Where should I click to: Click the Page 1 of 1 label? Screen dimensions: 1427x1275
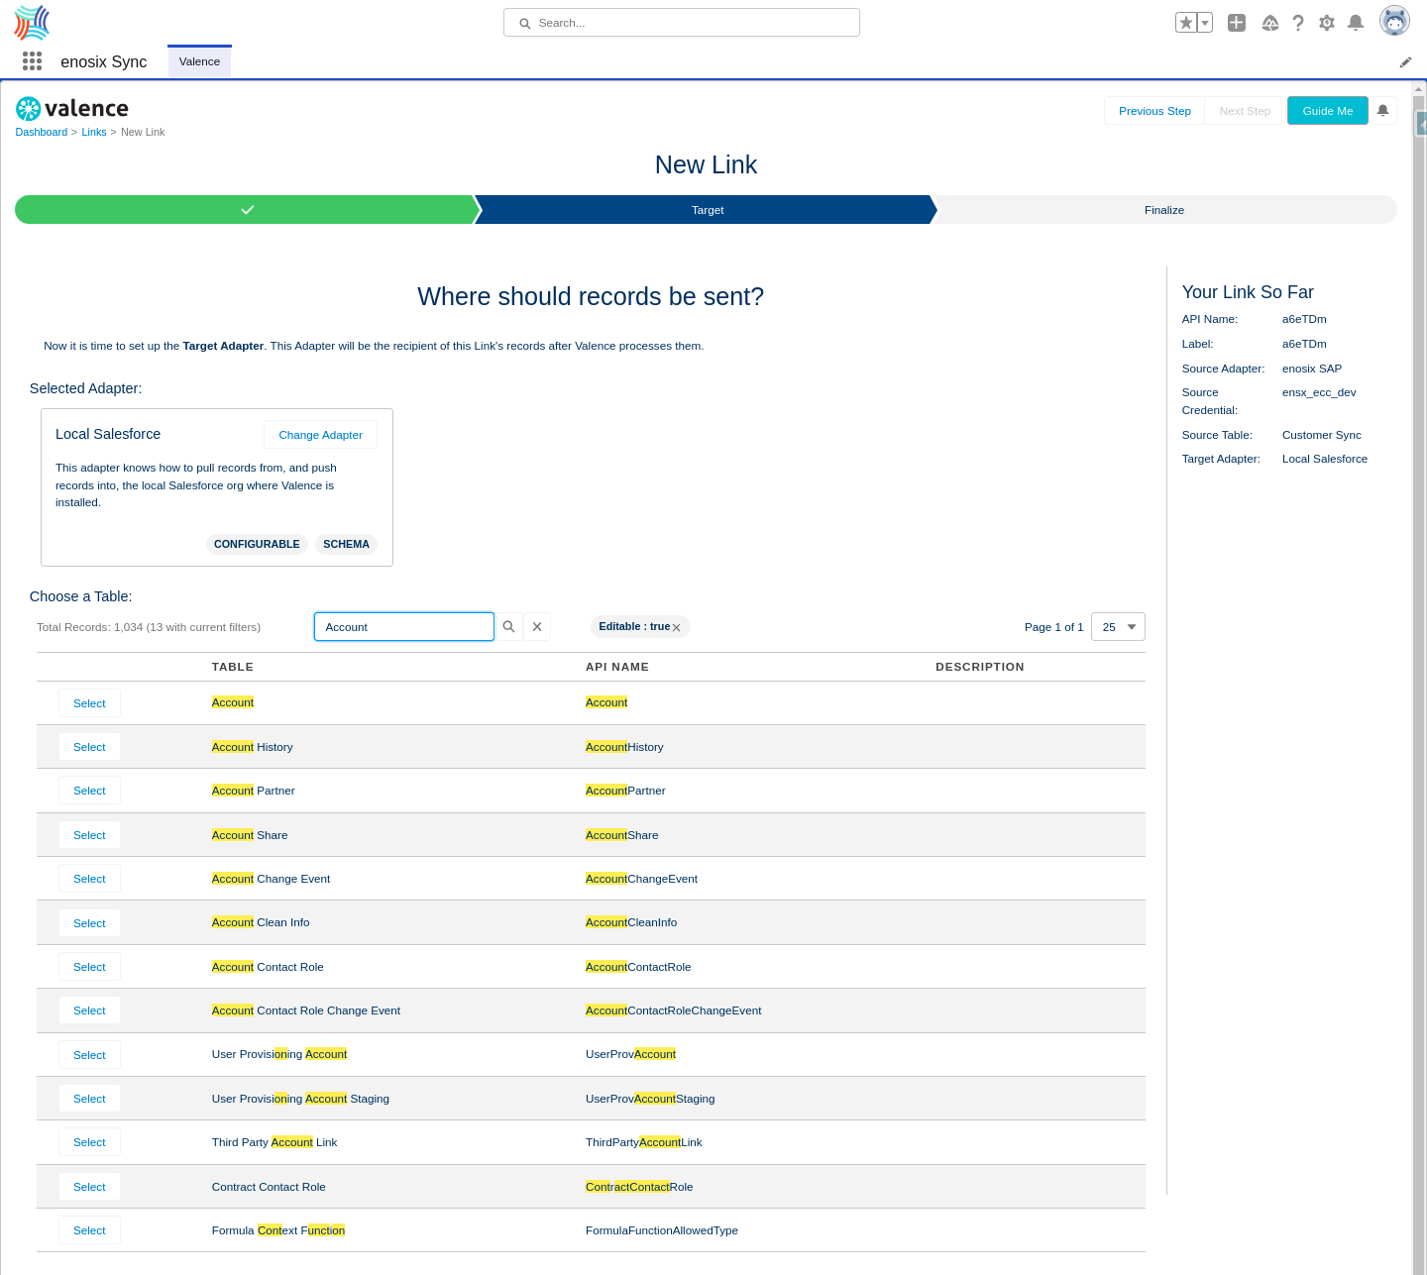click(x=1054, y=627)
